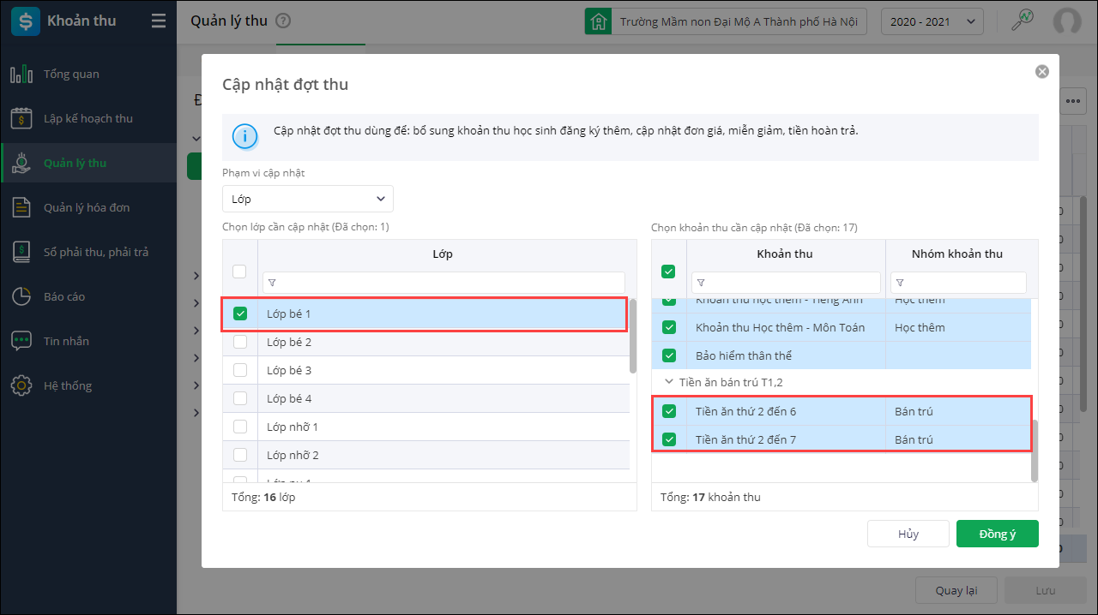Open Quản lý hóa đơn menu item
Viewport: 1098px width, 615px height.
click(87, 208)
